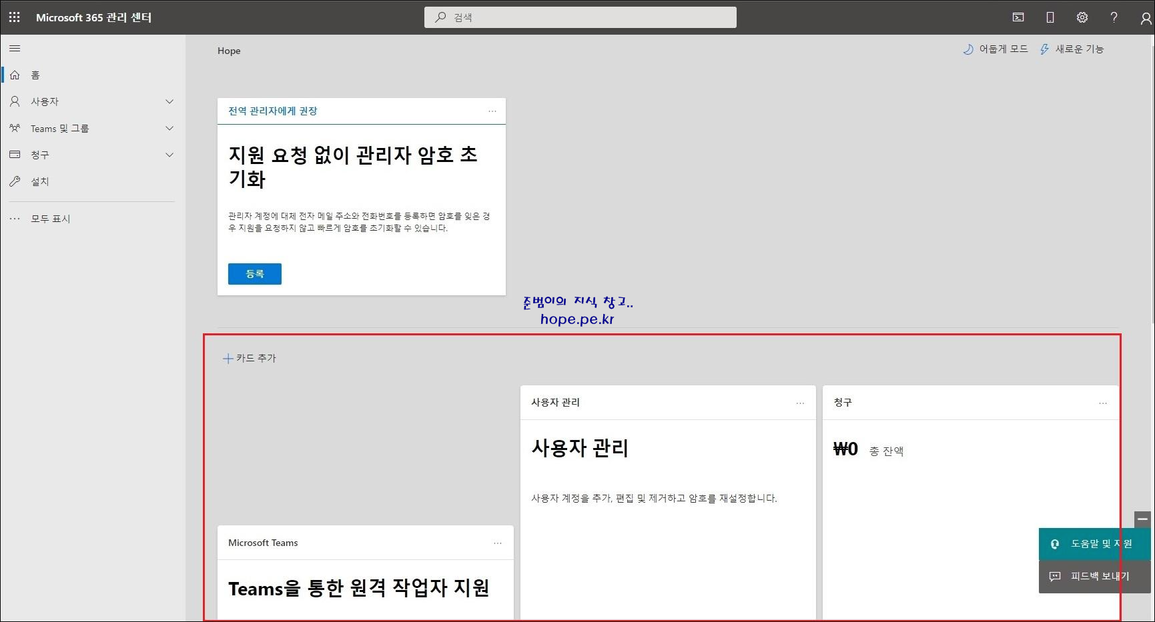Open Cloud Shell icon in header

coord(1018,17)
